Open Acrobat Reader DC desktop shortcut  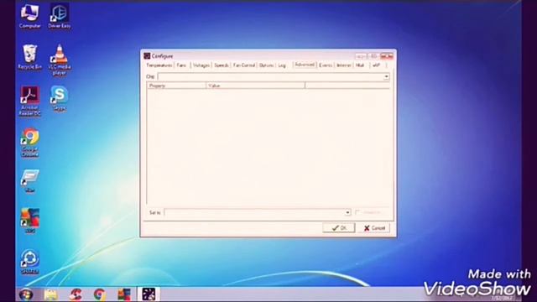(x=30, y=101)
